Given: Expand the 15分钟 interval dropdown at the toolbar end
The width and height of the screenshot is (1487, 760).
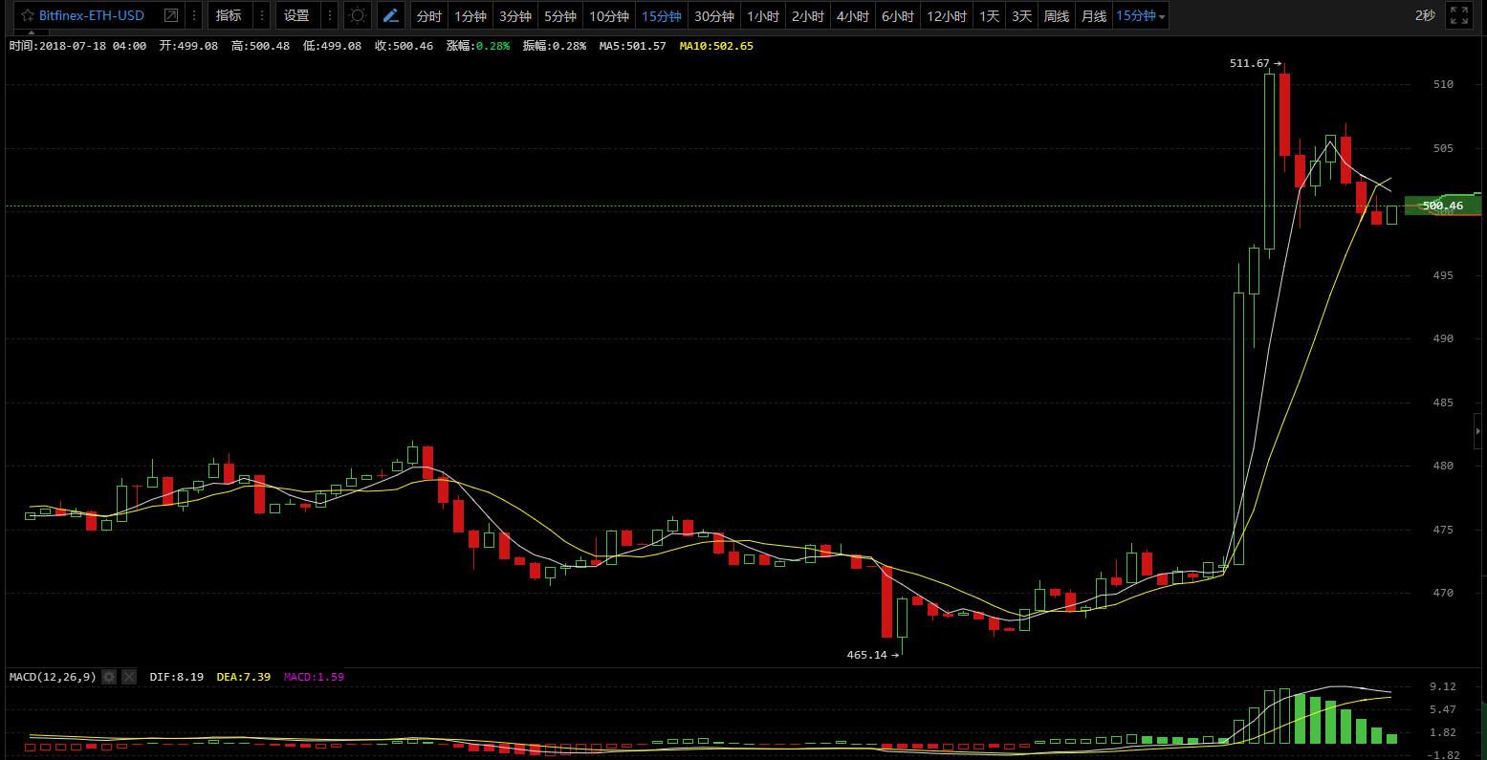Looking at the screenshot, I should pyautogui.click(x=1141, y=15).
